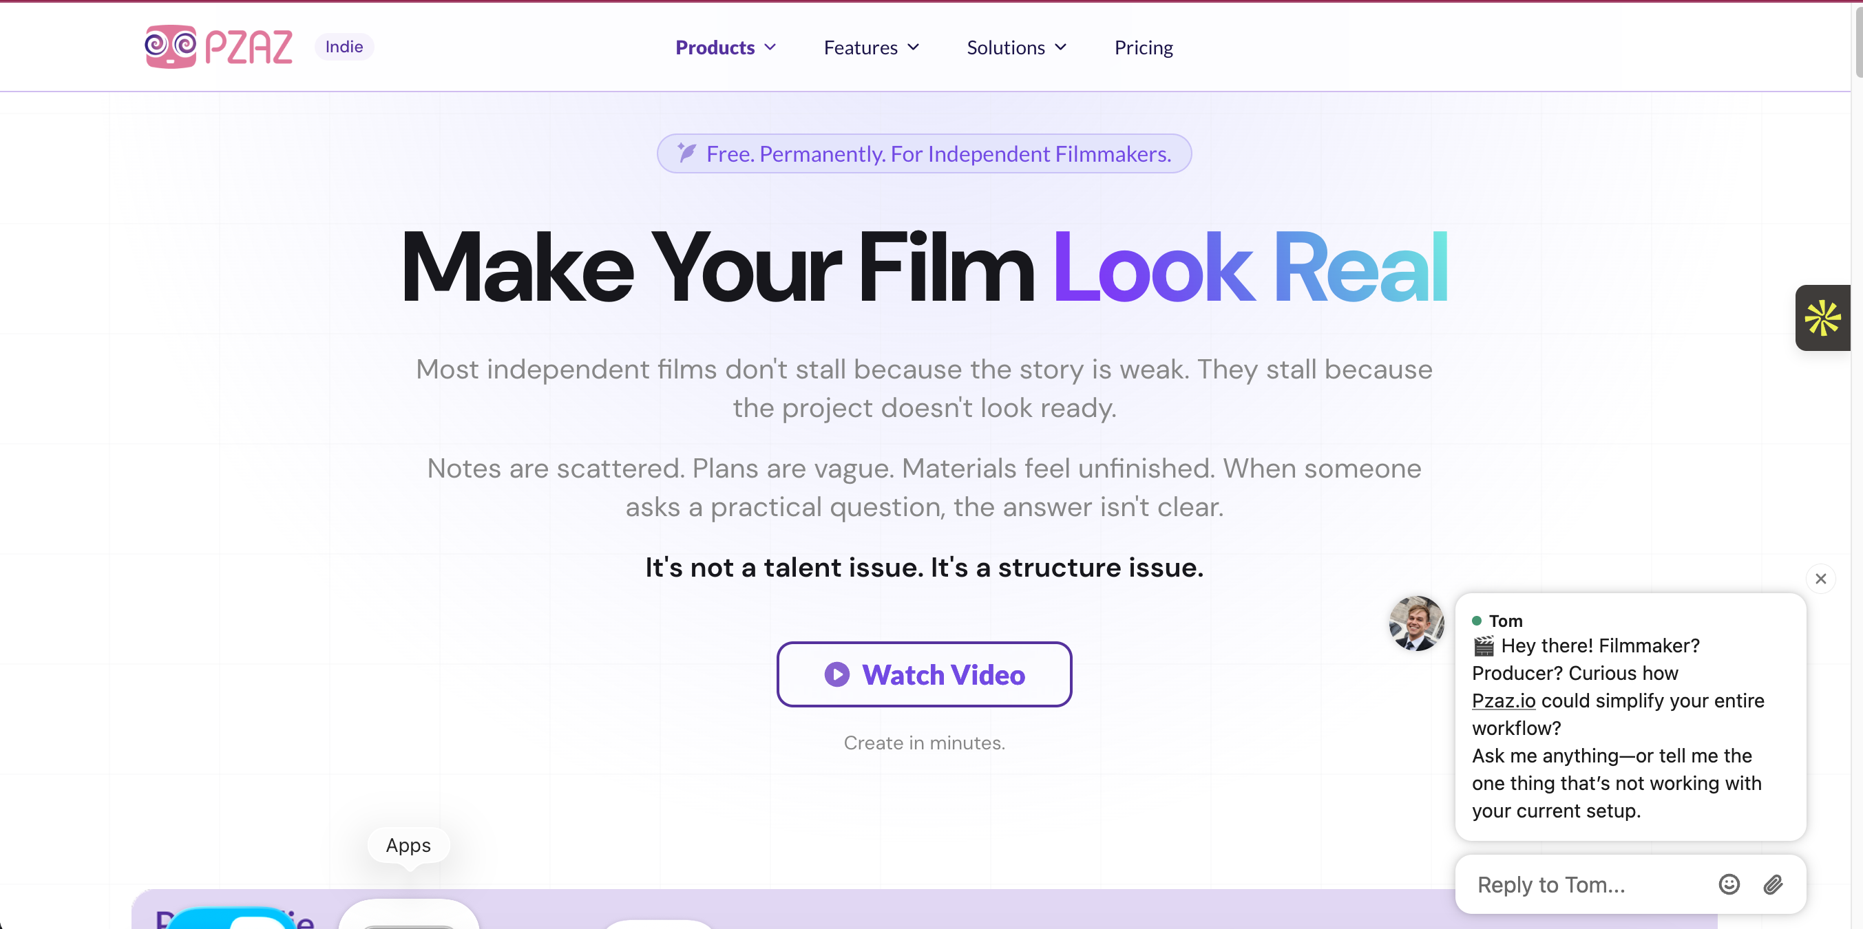
Task: Expand the Features dropdown menu
Action: coord(872,47)
